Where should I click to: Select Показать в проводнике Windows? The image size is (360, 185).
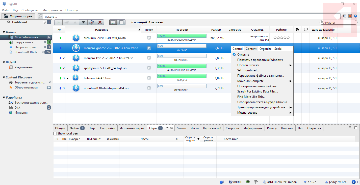[262, 60]
